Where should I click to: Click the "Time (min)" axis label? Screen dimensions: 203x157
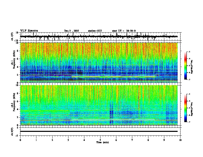tap(103, 142)
